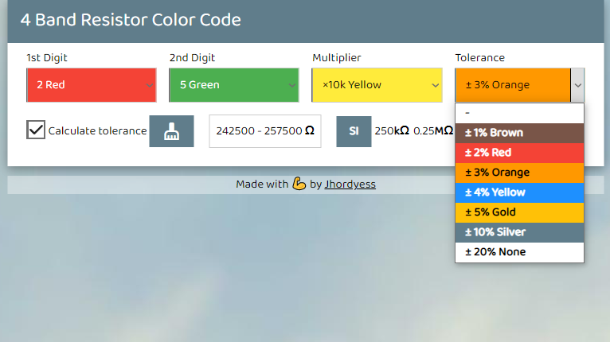The height and width of the screenshot is (342, 610).
Task: Choose ± 20% None tolerance option
Action: (519, 252)
